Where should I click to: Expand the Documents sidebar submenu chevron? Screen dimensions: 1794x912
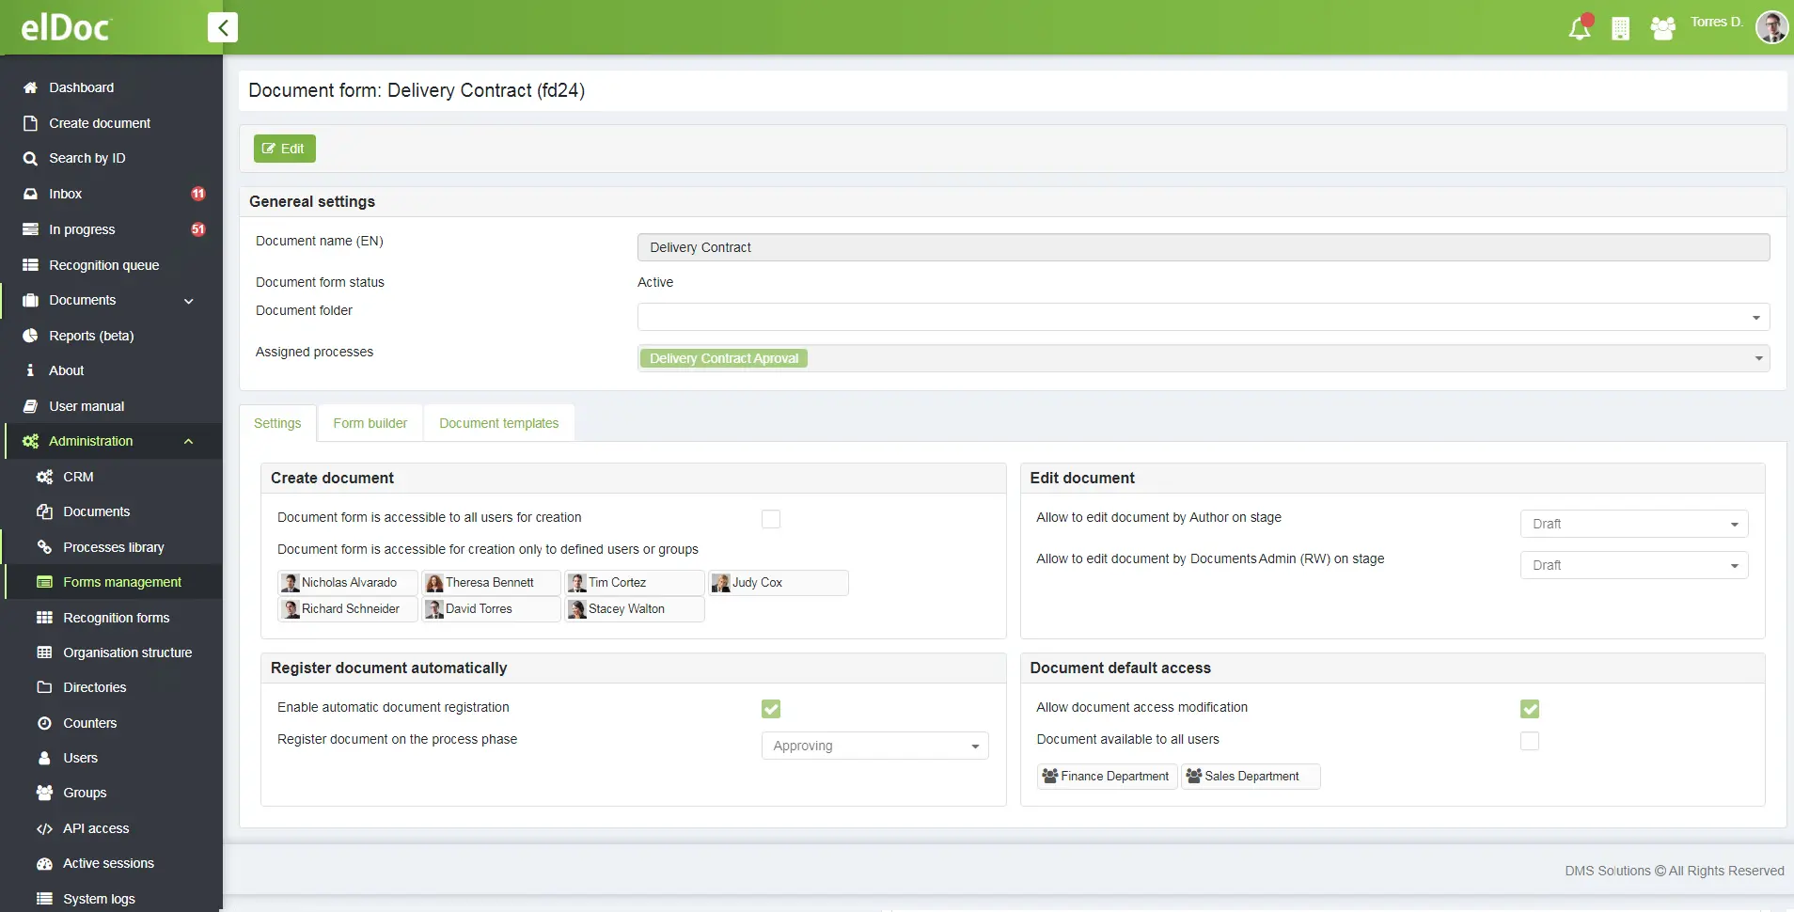coord(189,301)
